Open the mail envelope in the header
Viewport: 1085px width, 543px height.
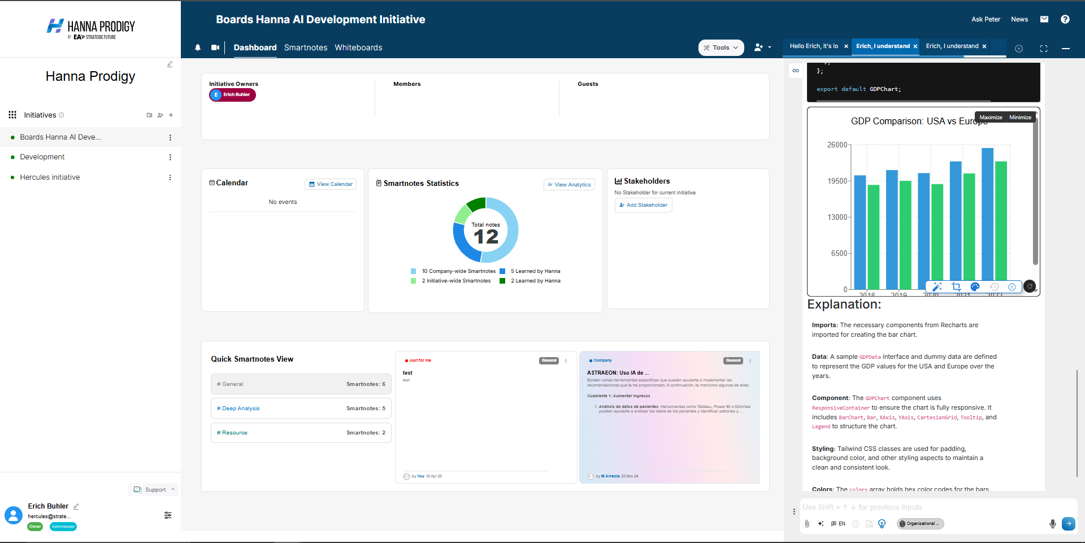1044,19
